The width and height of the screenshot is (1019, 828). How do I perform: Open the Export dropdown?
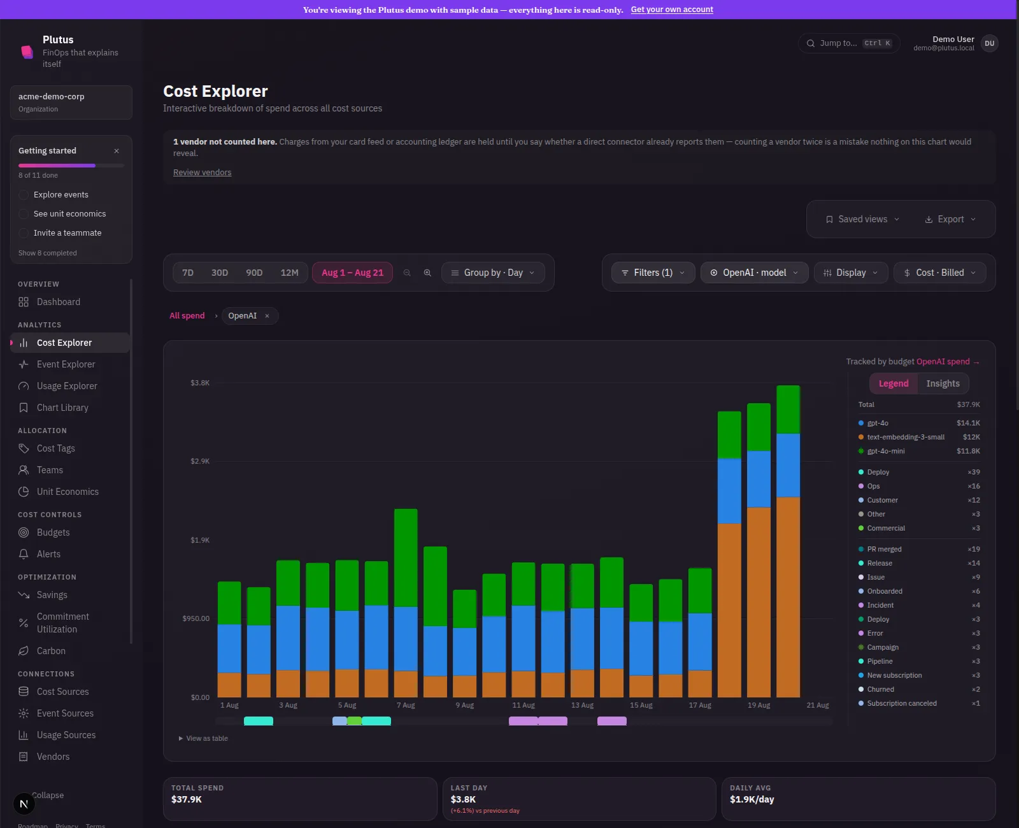[x=950, y=219]
